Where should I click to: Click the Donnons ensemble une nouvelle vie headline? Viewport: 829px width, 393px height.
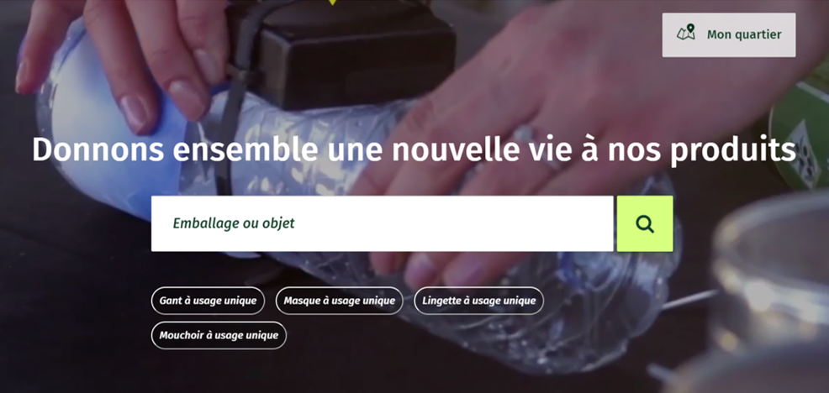click(414, 150)
